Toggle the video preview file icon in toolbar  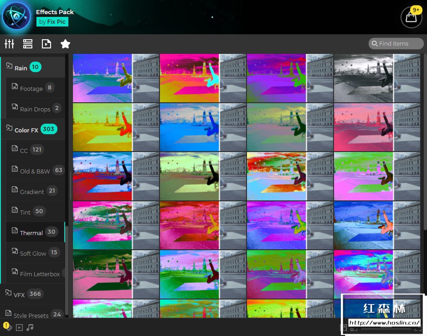[46, 44]
